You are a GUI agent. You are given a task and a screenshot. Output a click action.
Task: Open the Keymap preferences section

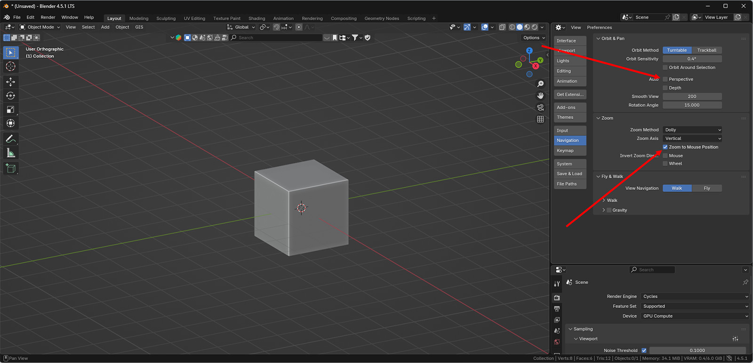[565, 151]
